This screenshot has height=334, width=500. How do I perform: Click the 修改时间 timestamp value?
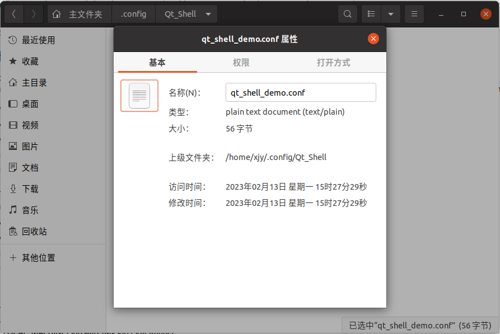click(x=296, y=203)
